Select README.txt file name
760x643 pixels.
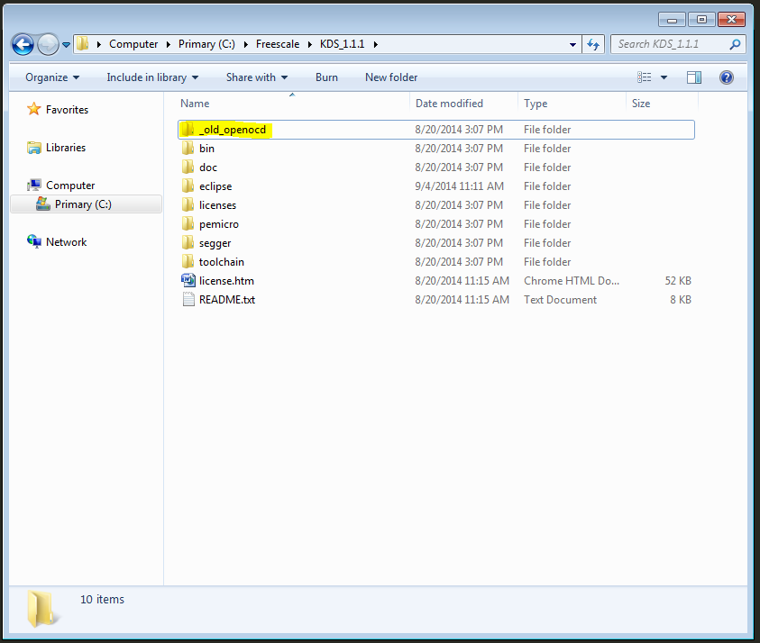pos(227,300)
